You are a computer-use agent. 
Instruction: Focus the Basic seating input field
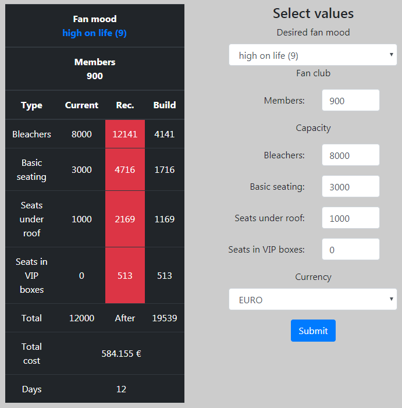(351, 186)
